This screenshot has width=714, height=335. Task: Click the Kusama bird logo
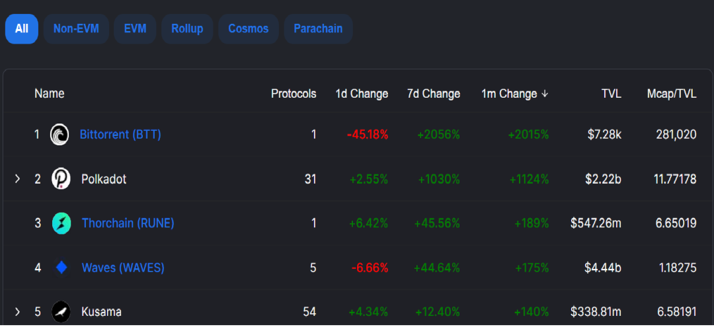pyautogui.click(x=61, y=313)
